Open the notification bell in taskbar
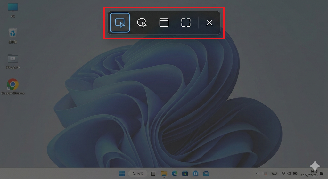The width and height of the screenshot is (328, 179). 321,174
